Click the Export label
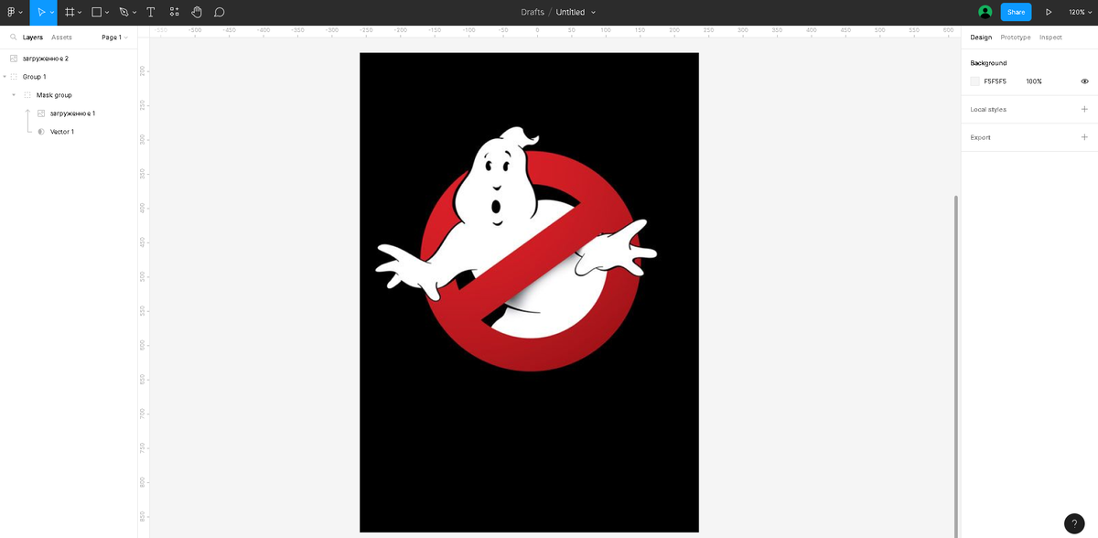 980,137
